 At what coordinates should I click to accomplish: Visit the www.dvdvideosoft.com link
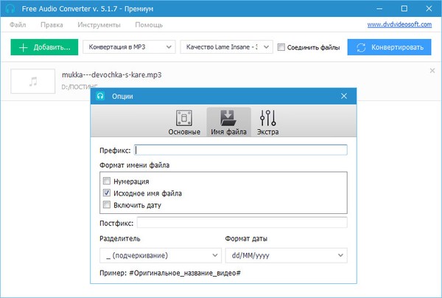pyautogui.click(x=399, y=24)
